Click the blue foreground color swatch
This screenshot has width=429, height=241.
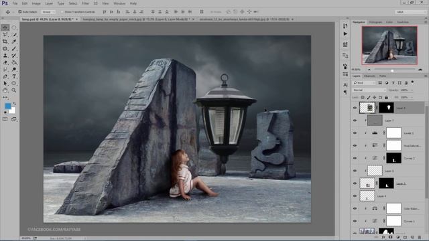(x=8, y=106)
